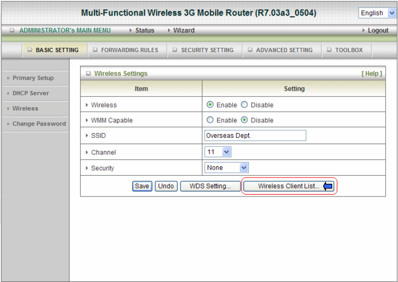Open Wireless in the sidebar
This screenshot has height=282, width=398.
tap(26, 108)
